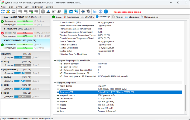This screenshot has width=190, height=120.
Task: Click the blue eject drive toolbar icon
Action: pyautogui.click(x=48, y=12)
